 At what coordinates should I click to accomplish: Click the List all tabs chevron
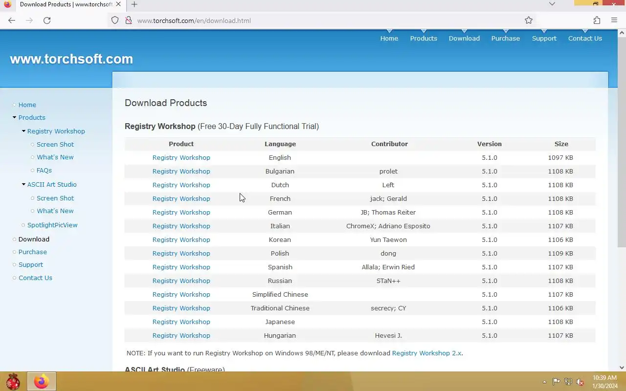pos(552,4)
